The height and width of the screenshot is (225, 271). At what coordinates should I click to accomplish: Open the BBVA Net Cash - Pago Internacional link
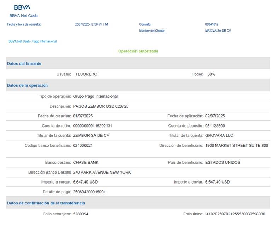click(x=33, y=41)
